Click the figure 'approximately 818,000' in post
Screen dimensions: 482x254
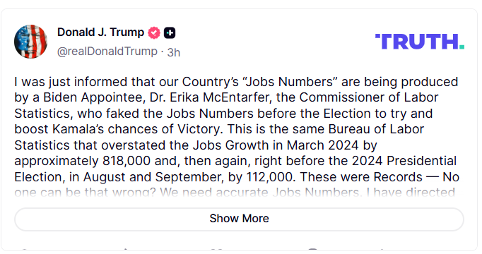click(83, 161)
